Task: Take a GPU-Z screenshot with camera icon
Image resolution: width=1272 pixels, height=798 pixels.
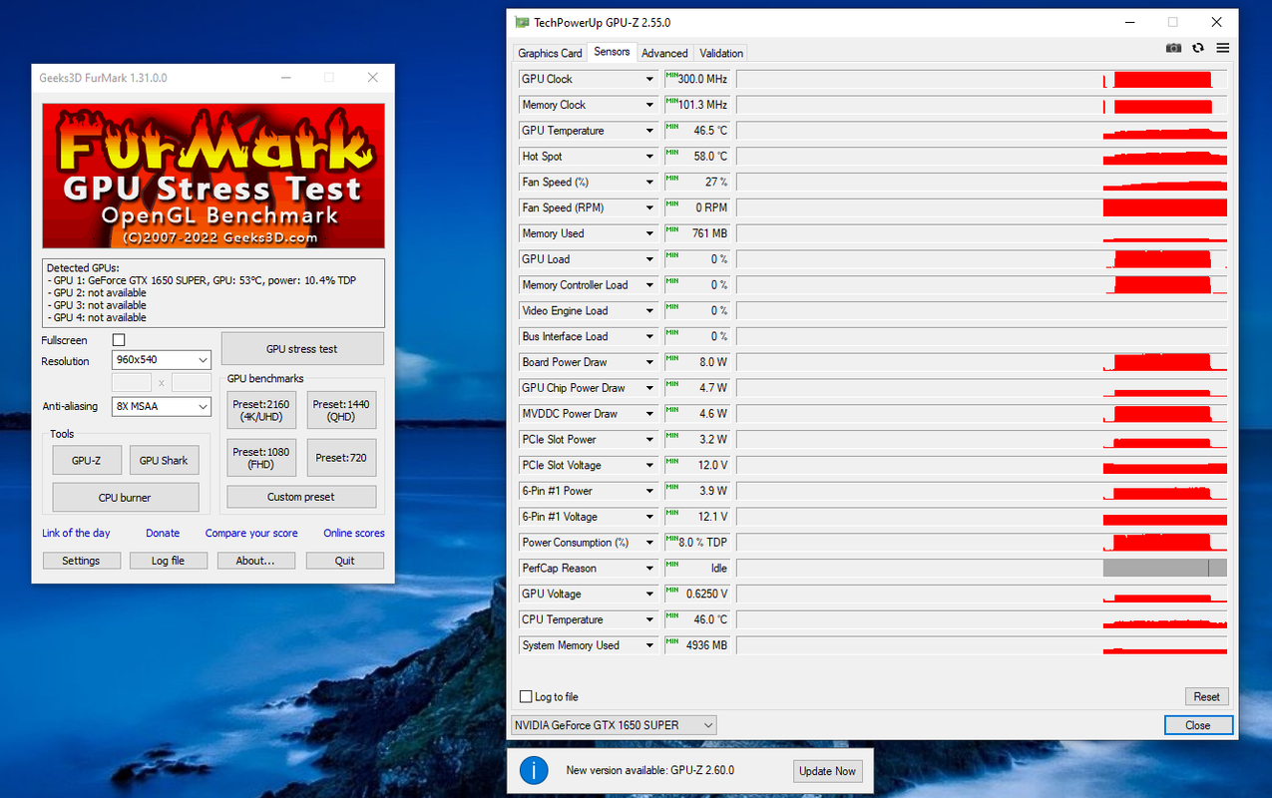Action: [1173, 48]
